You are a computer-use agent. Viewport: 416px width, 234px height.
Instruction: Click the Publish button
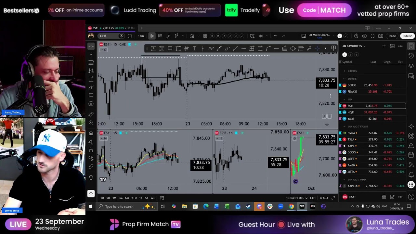pos(407,36)
